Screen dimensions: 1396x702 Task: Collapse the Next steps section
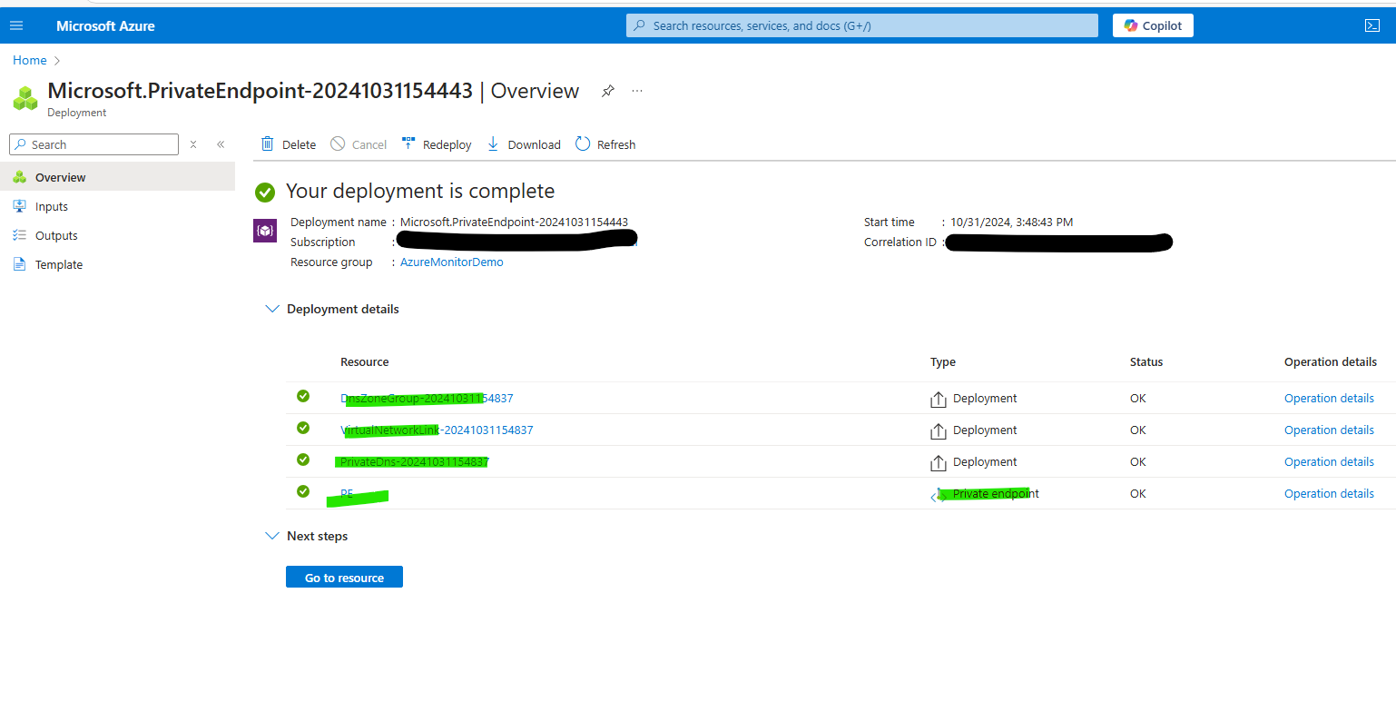[x=271, y=536]
